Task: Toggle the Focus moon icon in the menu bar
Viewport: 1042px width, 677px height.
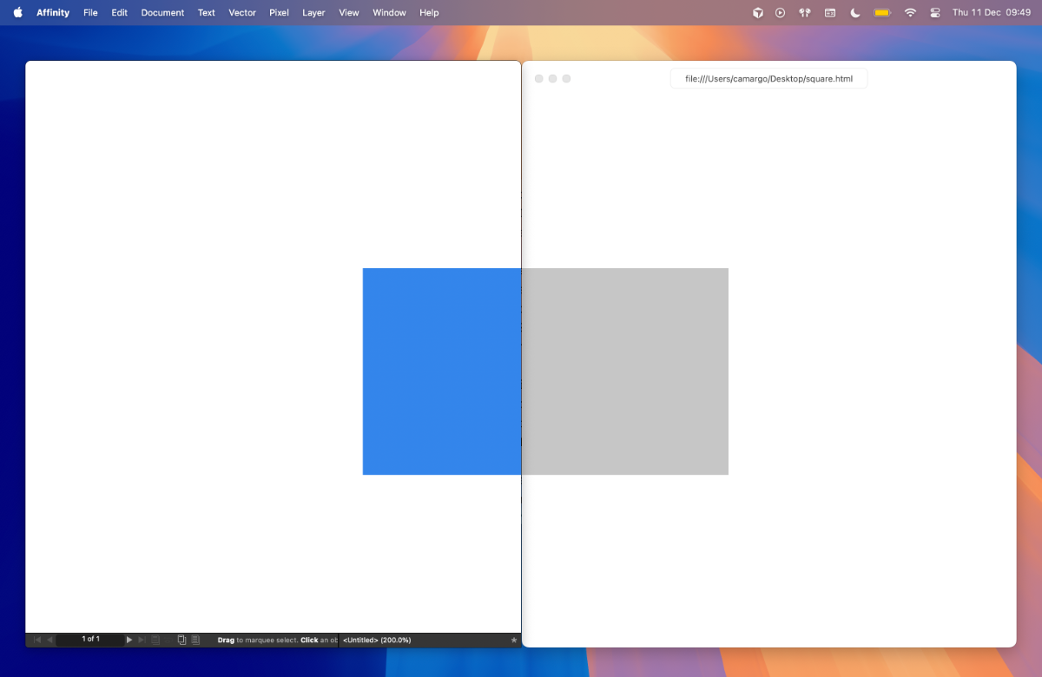Action: click(856, 12)
